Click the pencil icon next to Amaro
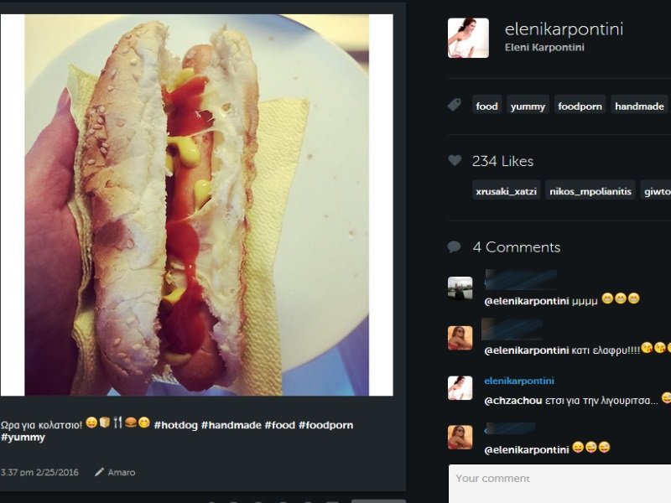671x503 pixels. click(99, 472)
